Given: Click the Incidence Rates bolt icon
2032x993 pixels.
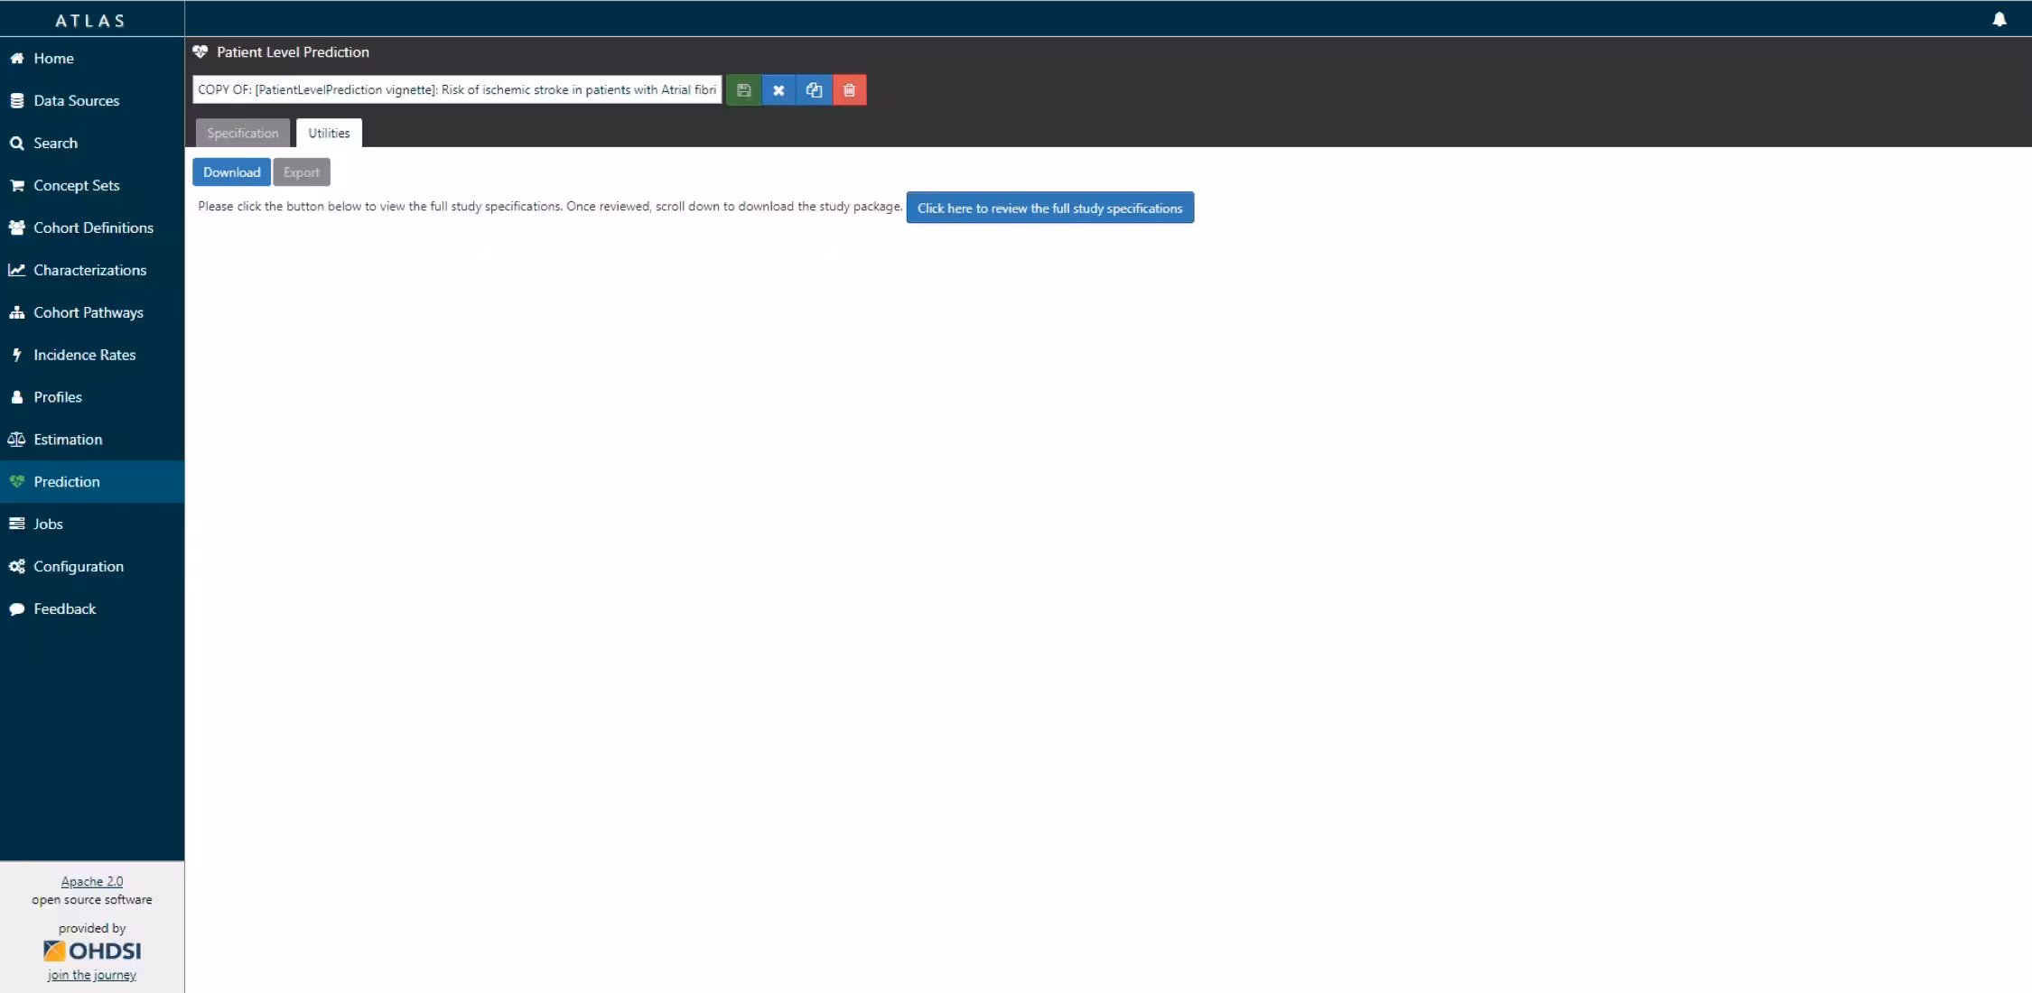Looking at the screenshot, I should (x=16, y=356).
